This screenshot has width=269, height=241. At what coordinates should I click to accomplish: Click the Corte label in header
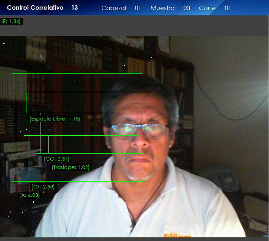(x=207, y=8)
